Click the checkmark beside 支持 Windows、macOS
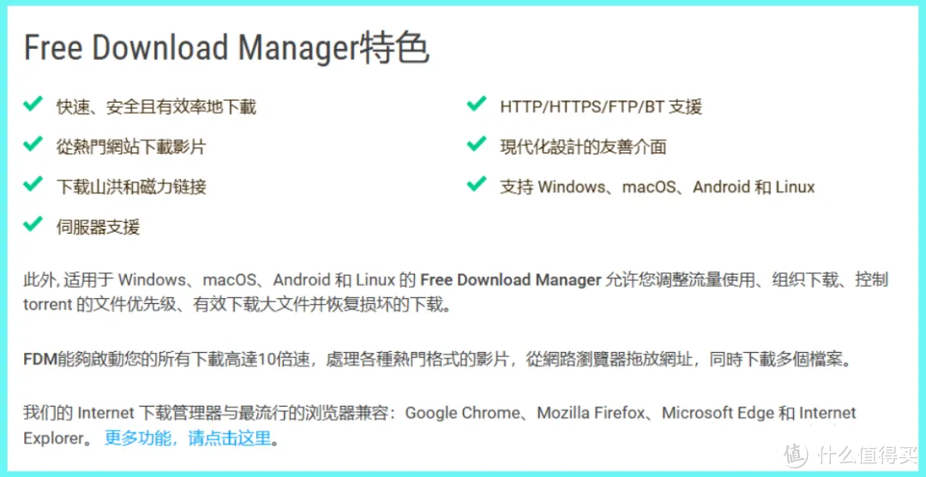The image size is (926, 477). point(475,185)
